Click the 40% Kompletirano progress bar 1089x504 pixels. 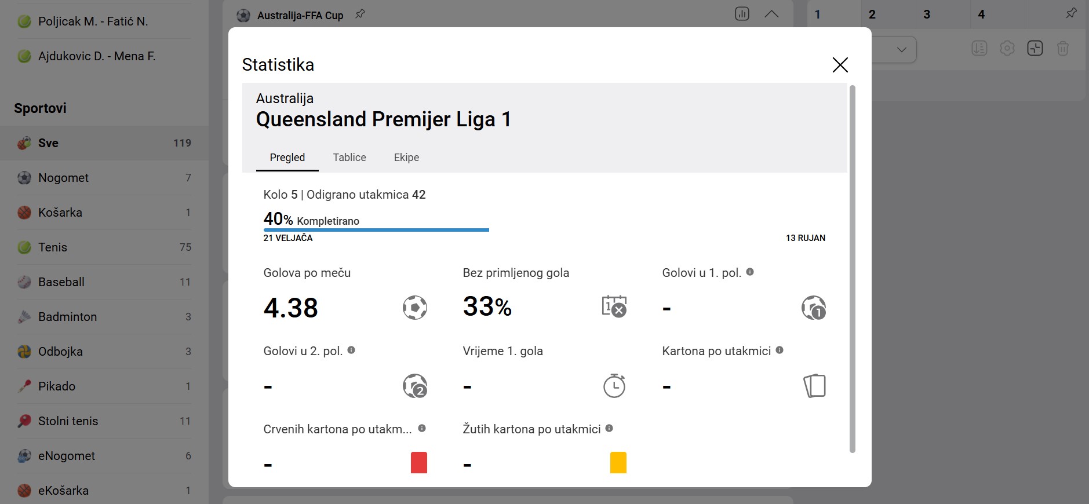(376, 230)
